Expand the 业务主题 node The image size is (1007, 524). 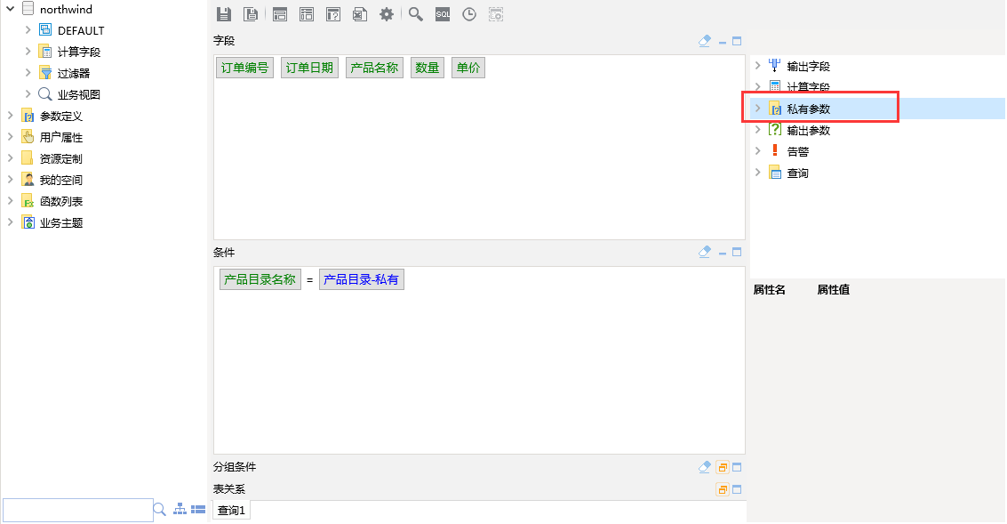pyautogui.click(x=11, y=222)
